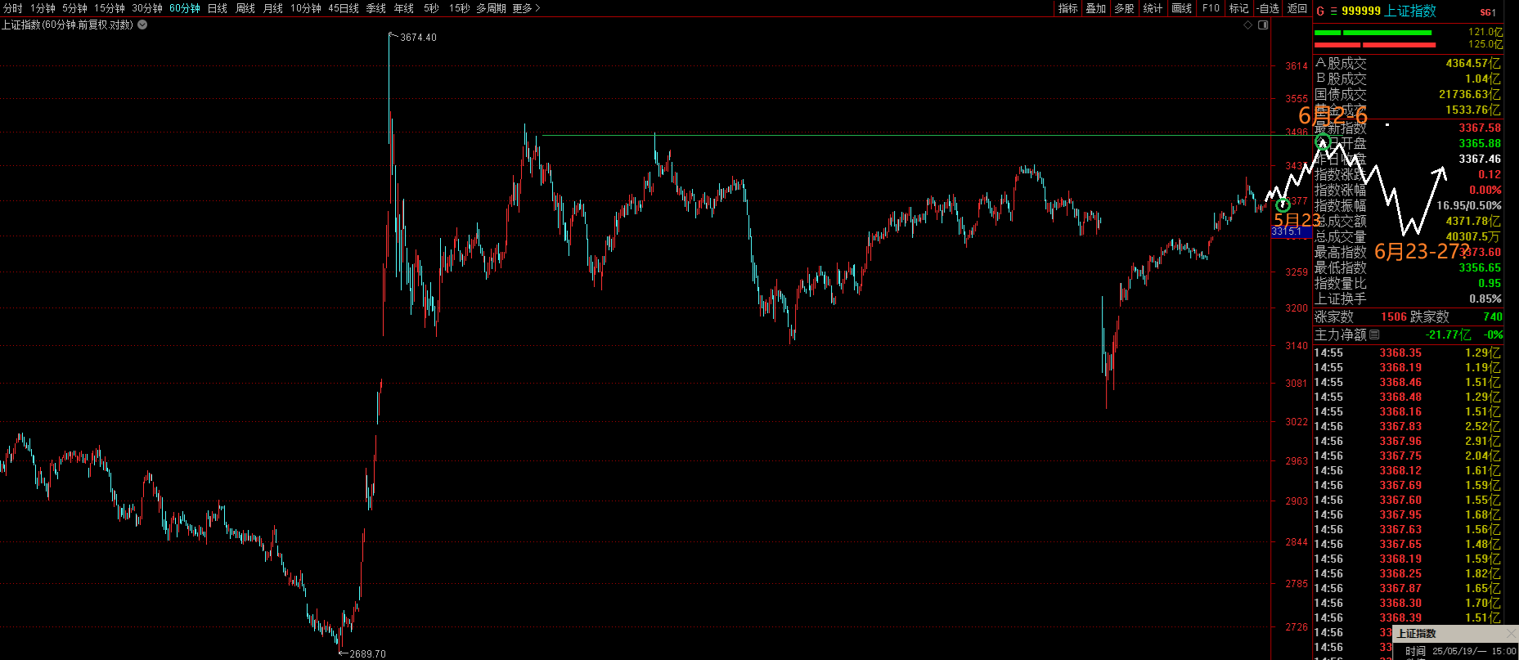Select the 1分钟 period tab
This screenshot has width=1519, height=660.
pyautogui.click(x=42, y=8)
